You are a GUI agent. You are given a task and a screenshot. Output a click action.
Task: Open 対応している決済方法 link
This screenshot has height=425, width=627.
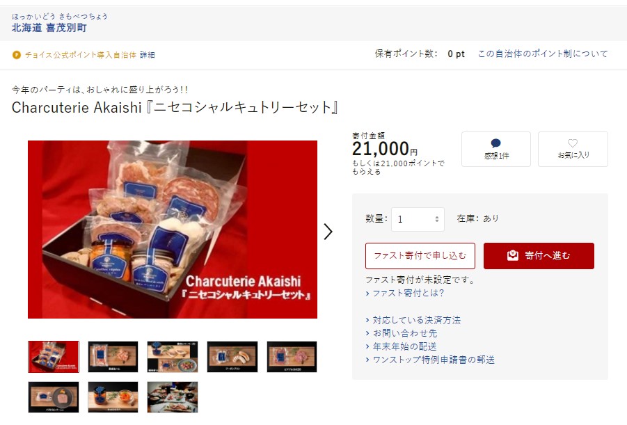pyautogui.click(x=417, y=320)
